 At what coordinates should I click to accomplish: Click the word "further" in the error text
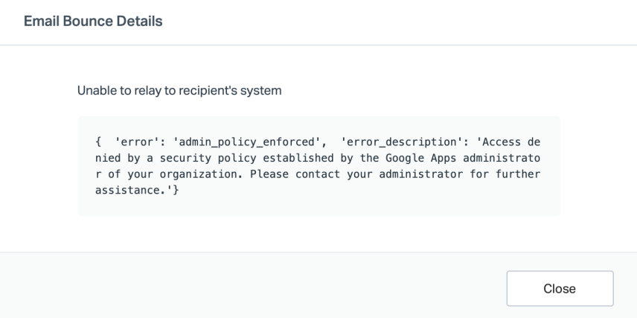click(520, 174)
